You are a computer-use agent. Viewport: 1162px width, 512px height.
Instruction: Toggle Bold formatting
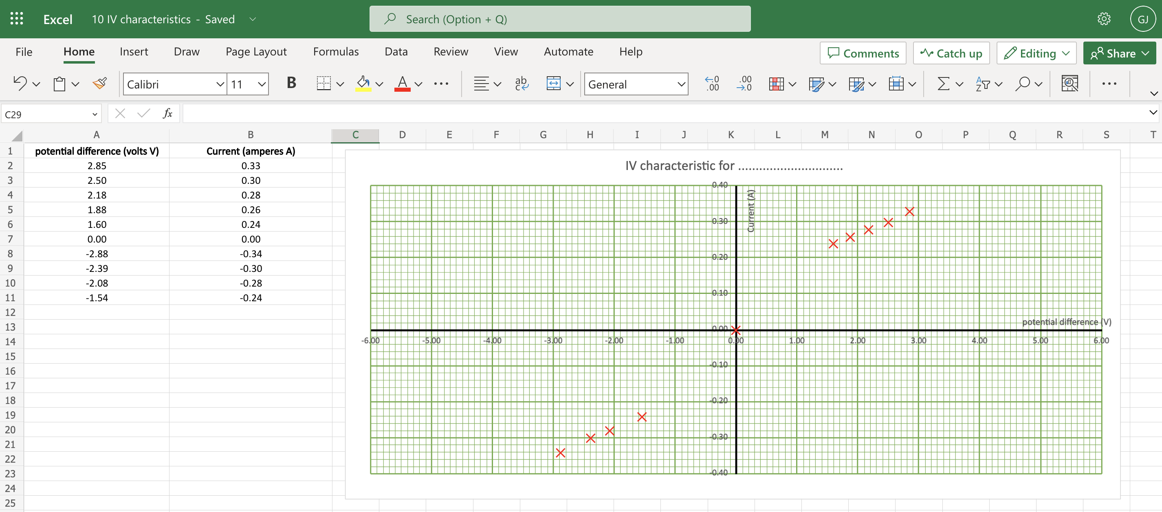pyautogui.click(x=291, y=83)
